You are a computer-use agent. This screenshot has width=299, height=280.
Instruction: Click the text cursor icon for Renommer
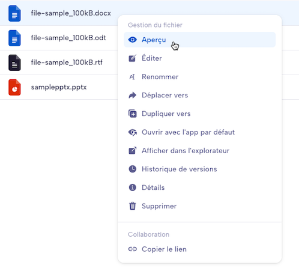132,77
